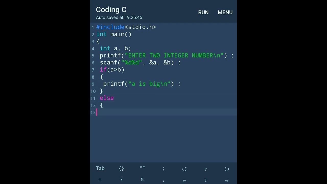Image resolution: width=327 pixels, height=184 pixels.
Task: Tap the opening brace on line 3
Action: coord(98,41)
